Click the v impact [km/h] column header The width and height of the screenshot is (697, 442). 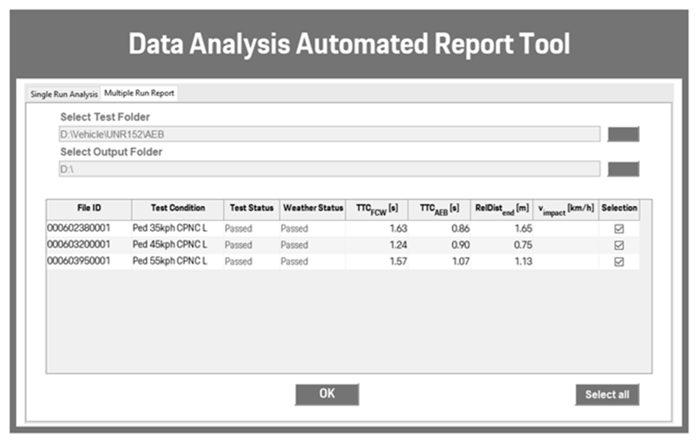(x=566, y=209)
